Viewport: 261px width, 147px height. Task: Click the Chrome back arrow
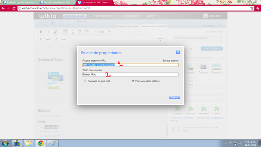pos(3,8)
